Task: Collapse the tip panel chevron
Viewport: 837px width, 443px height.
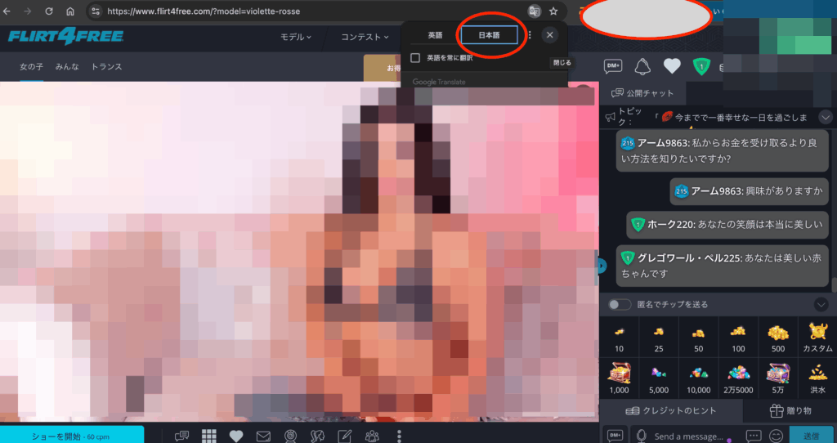Action: pos(821,304)
